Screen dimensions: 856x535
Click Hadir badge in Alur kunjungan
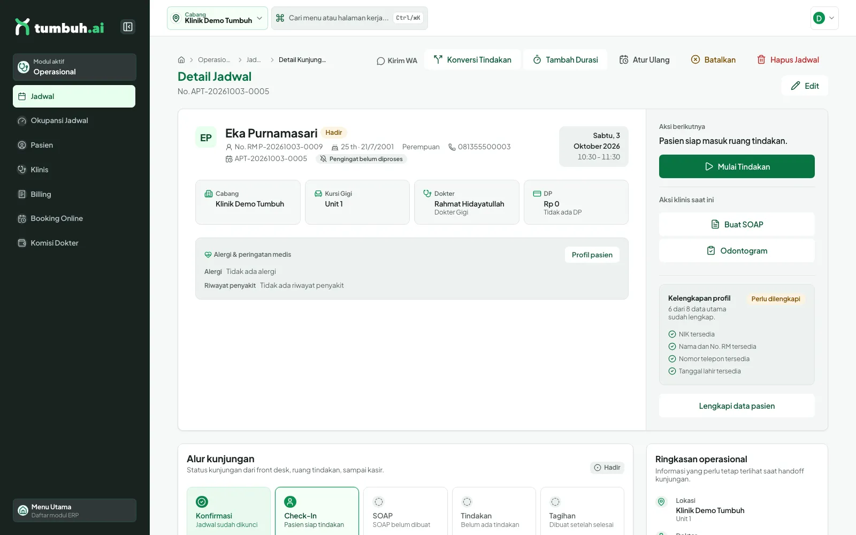click(607, 468)
